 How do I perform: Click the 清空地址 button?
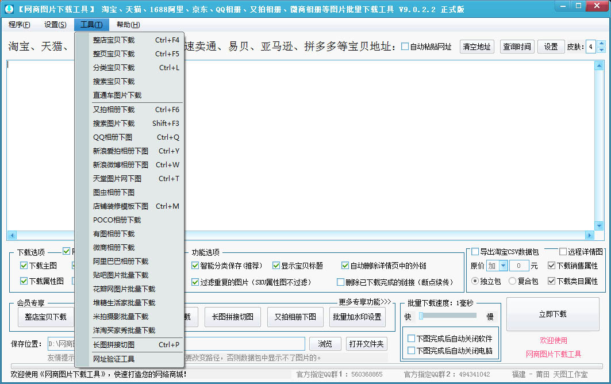coord(476,47)
